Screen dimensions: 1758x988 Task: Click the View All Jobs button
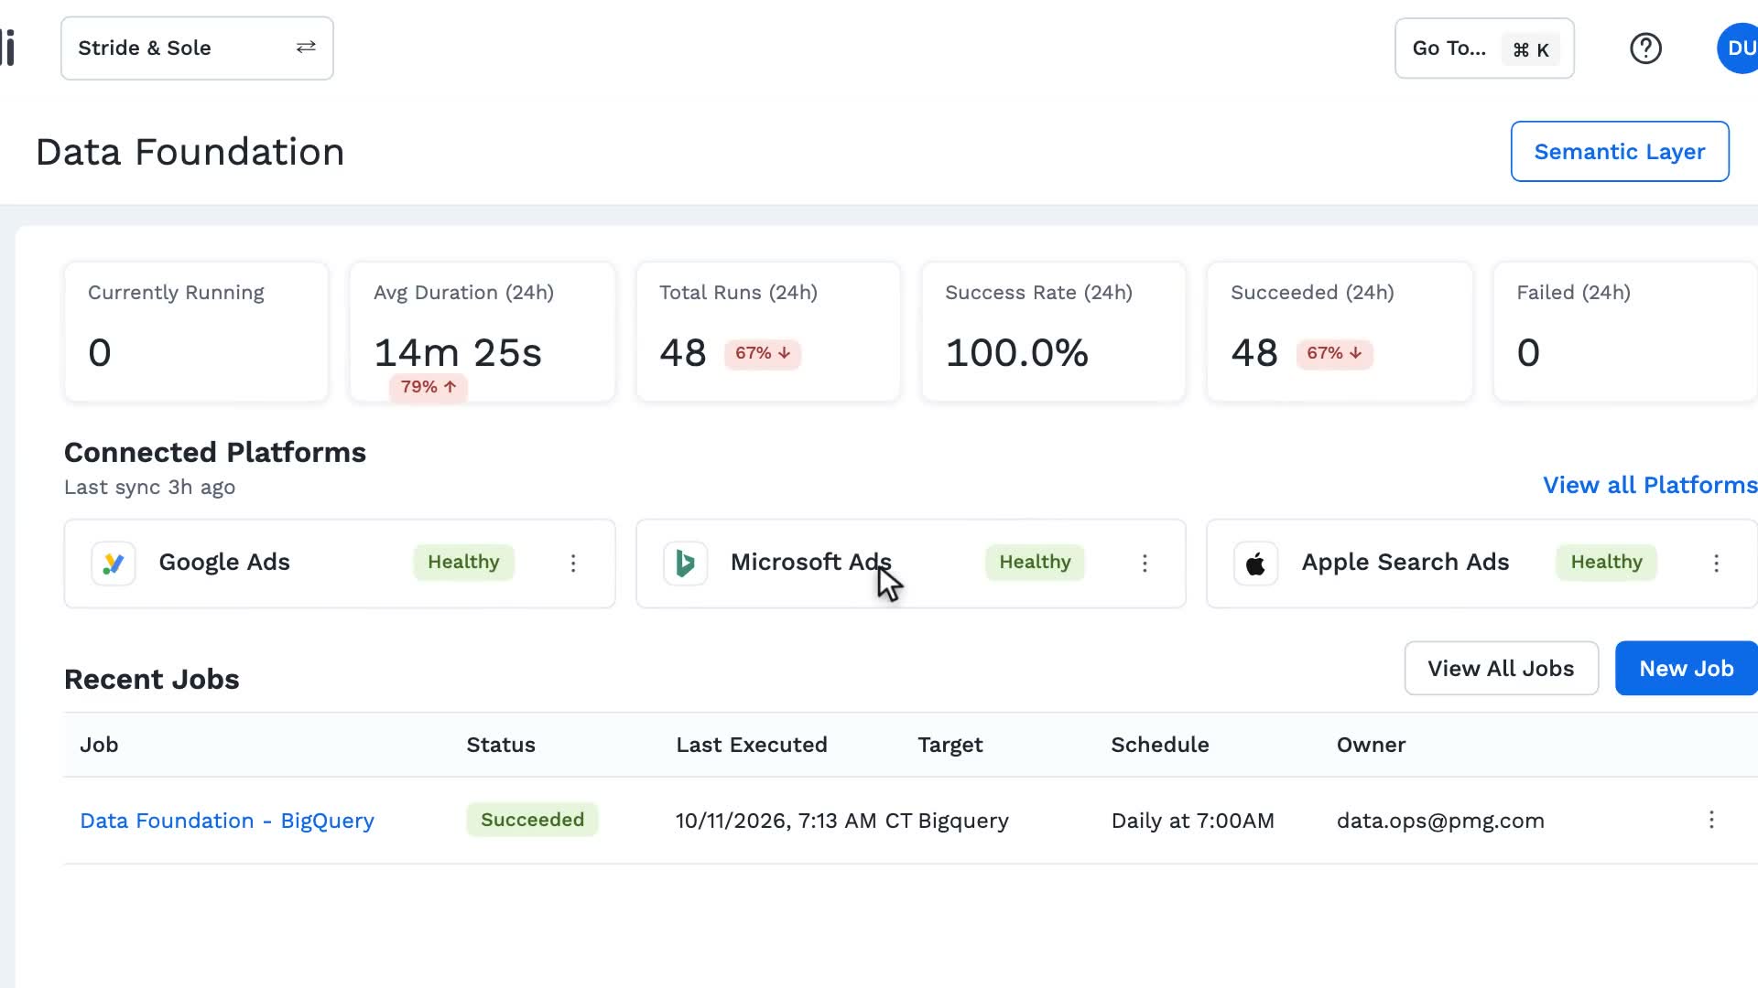pyautogui.click(x=1502, y=669)
